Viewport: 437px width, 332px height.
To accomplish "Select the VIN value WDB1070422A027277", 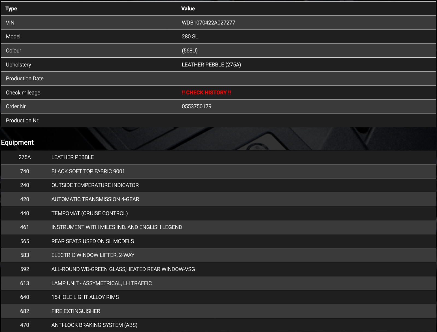I will (x=208, y=23).
